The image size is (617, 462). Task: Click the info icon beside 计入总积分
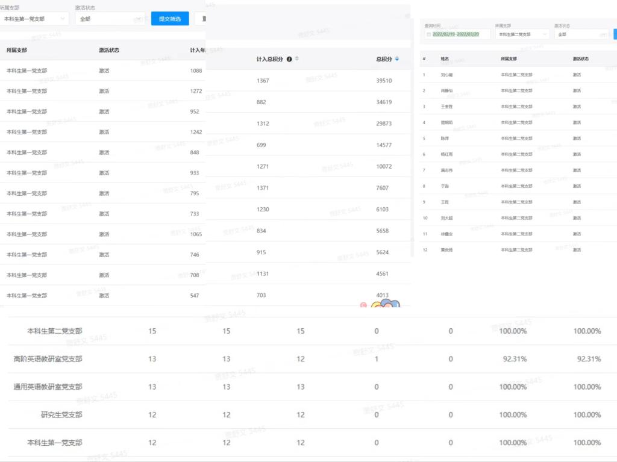coord(289,59)
